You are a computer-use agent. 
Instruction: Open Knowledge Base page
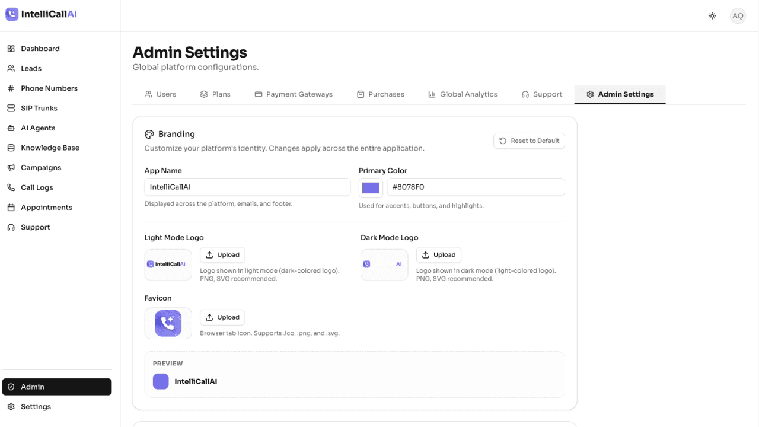click(x=57, y=148)
